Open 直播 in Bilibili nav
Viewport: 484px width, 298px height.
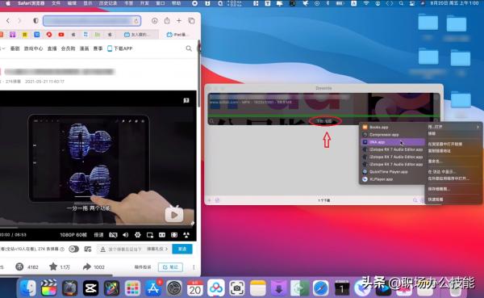click(52, 48)
